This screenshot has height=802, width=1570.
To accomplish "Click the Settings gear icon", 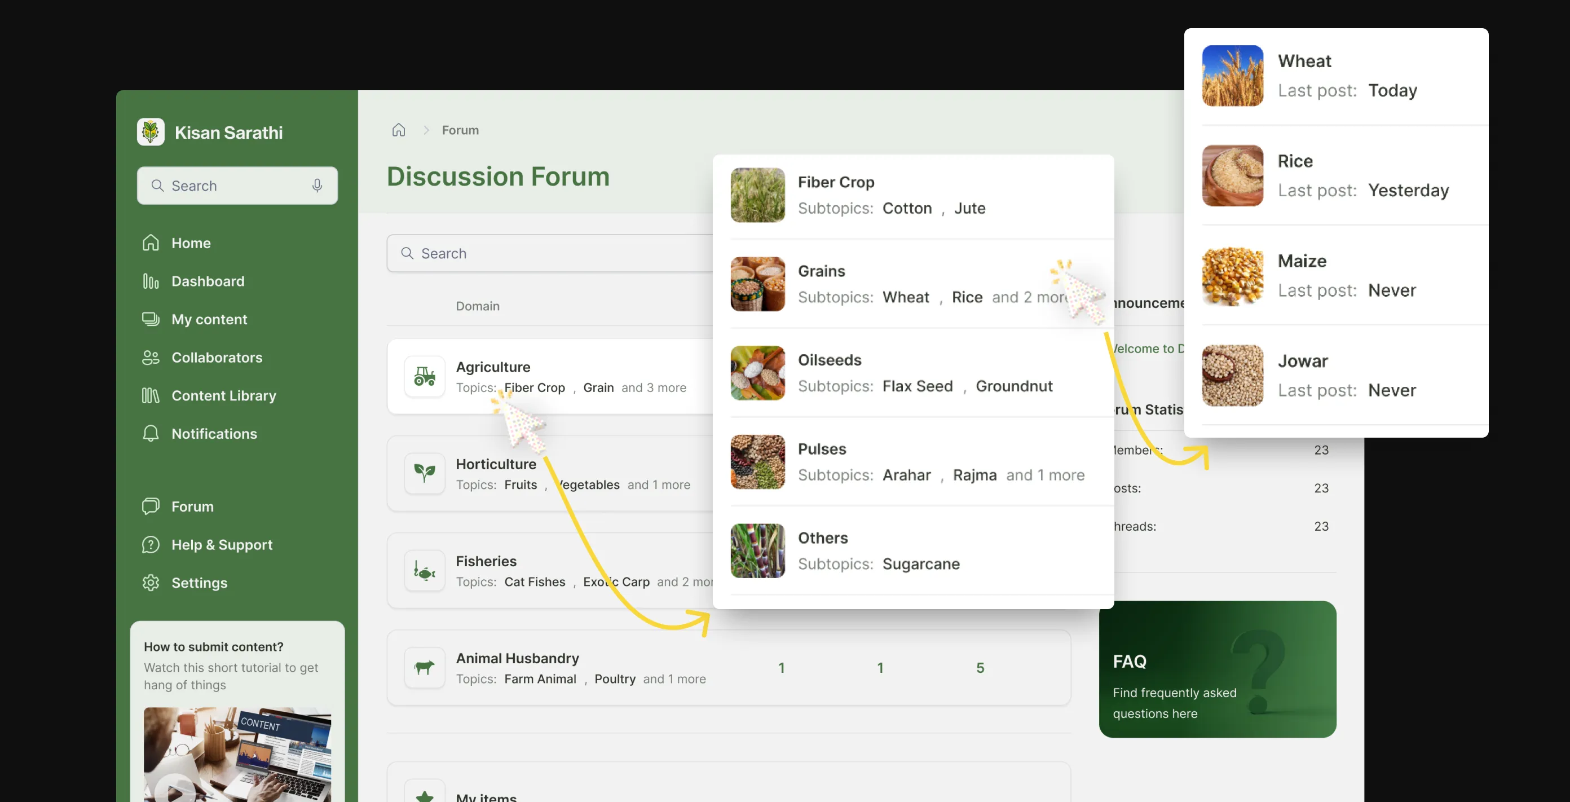I will coord(151,583).
